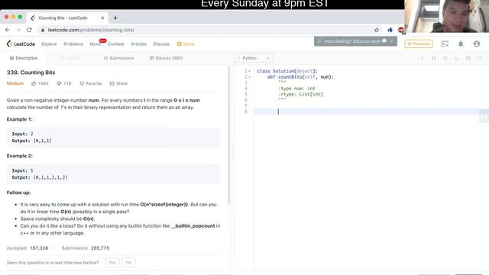Screen dimensions: 489x275
Task: Click the Medium difficulty label
Action: click(15, 83)
